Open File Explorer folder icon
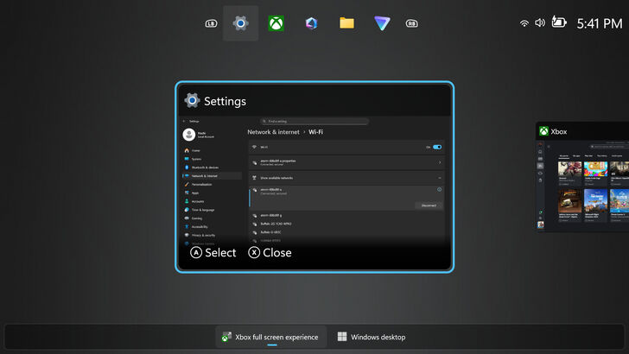 [346, 23]
